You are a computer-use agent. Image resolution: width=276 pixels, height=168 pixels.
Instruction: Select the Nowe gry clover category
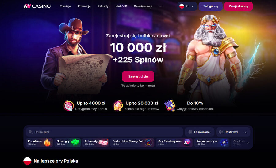point(67,142)
